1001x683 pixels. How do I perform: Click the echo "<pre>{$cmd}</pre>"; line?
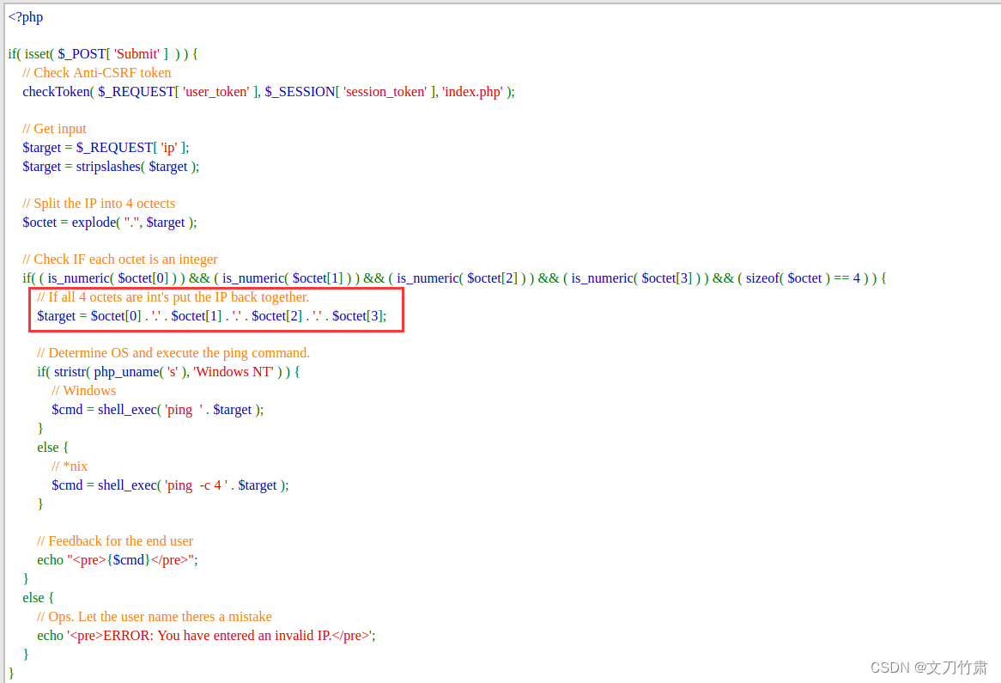pos(118,560)
